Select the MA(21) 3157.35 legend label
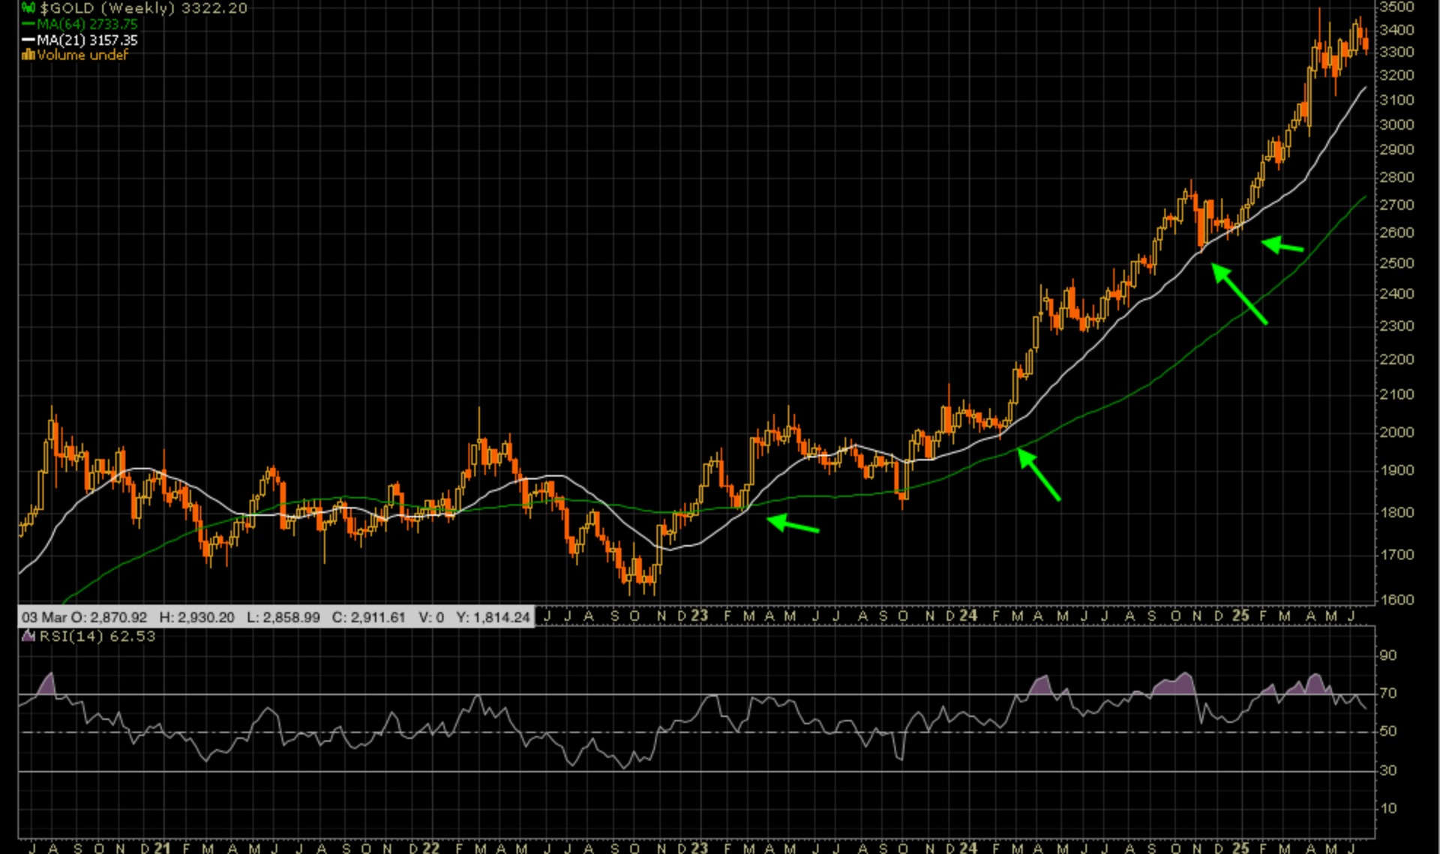This screenshot has height=854, width=1440. (x=88, y=40)
